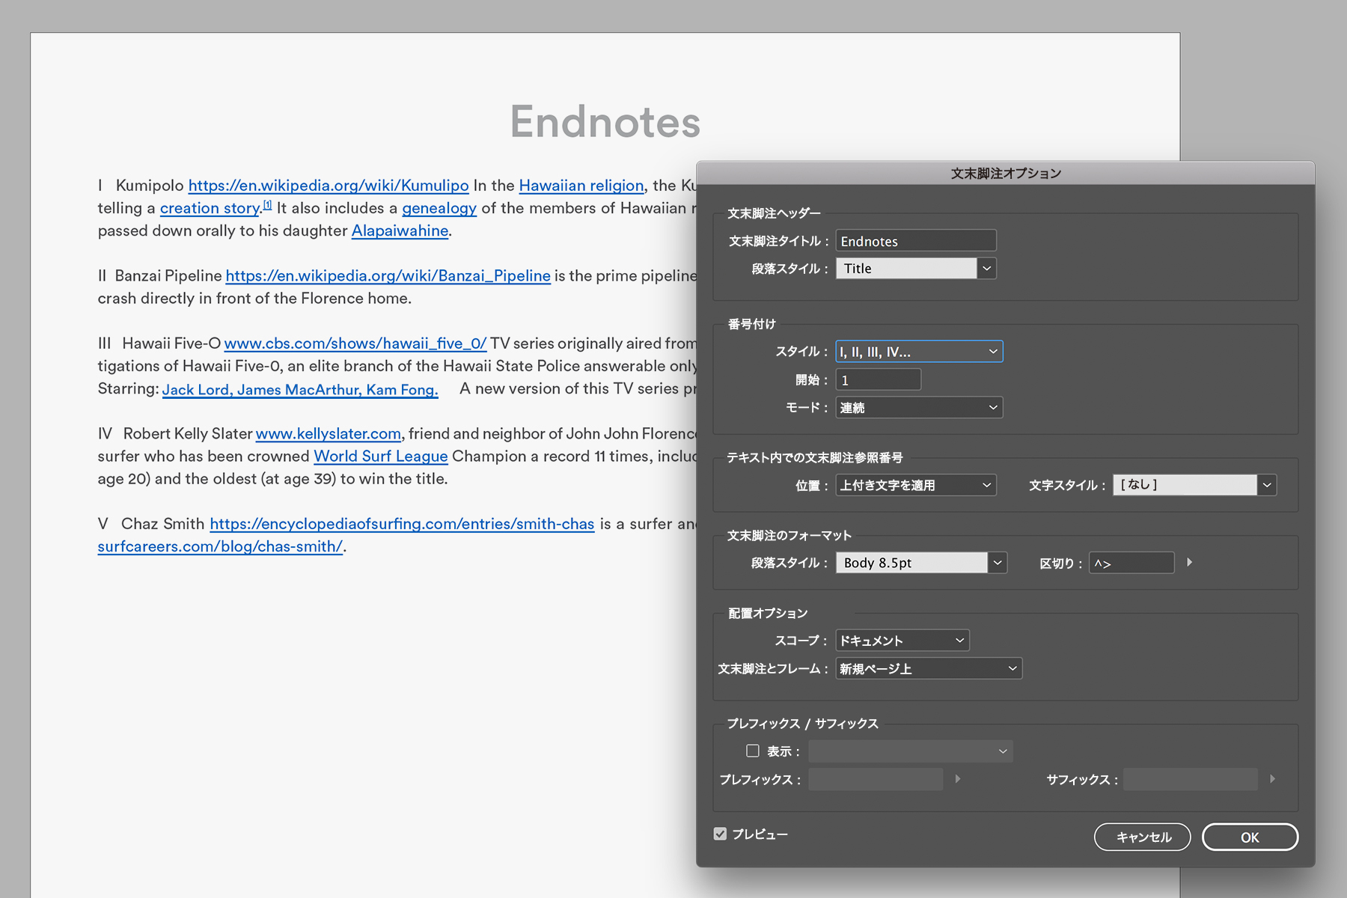This screenshot has width=1347, height=898.
Task: Open the 文末脚注とフレーム dropdown
Action: [928, 668]
